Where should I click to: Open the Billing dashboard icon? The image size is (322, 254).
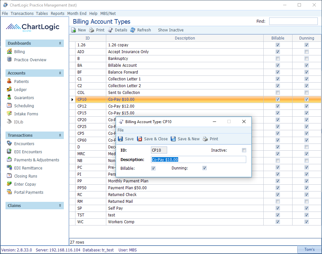9,51
